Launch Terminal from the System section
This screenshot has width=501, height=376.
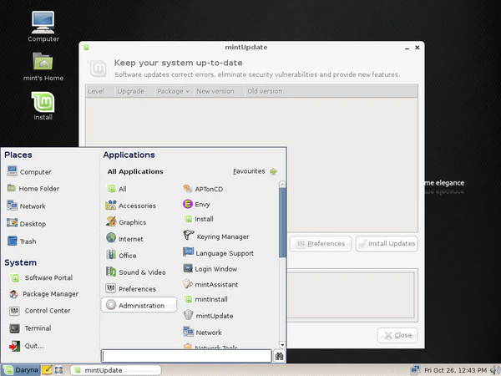[x=37, y=328]
